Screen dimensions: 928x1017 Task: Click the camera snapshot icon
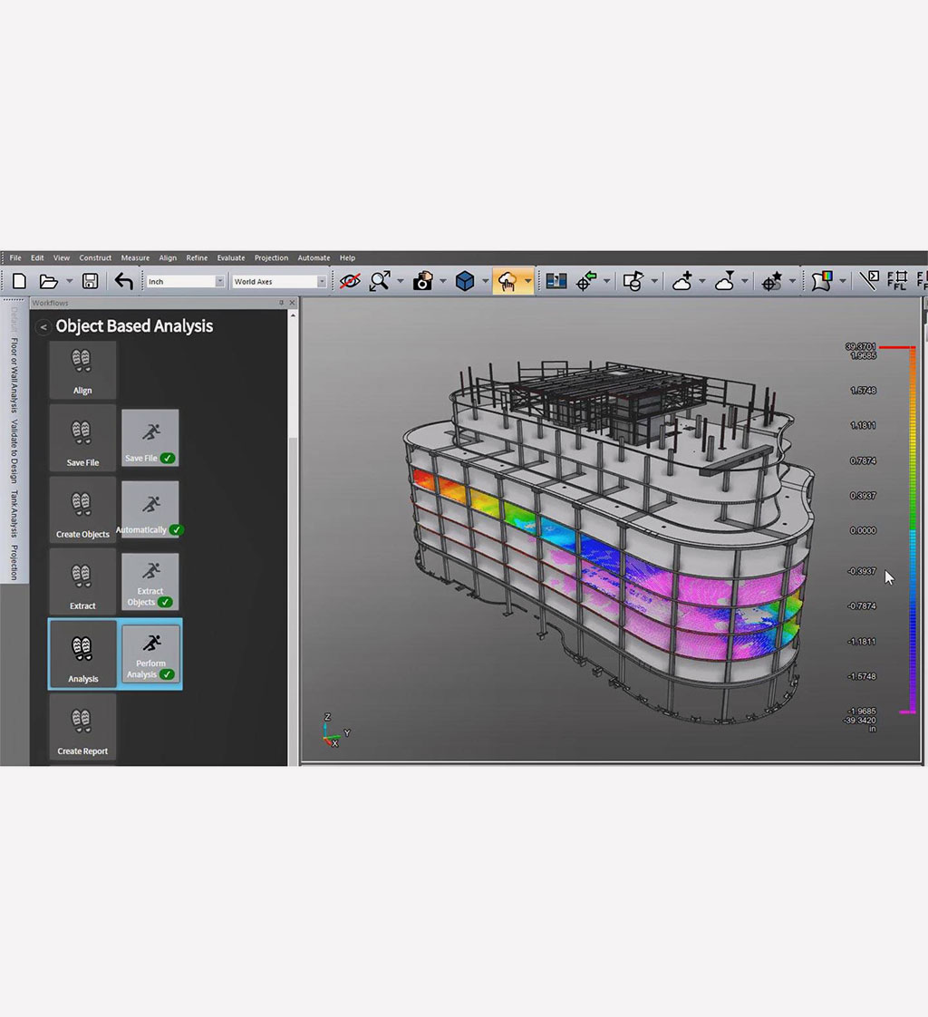(421, 282)
